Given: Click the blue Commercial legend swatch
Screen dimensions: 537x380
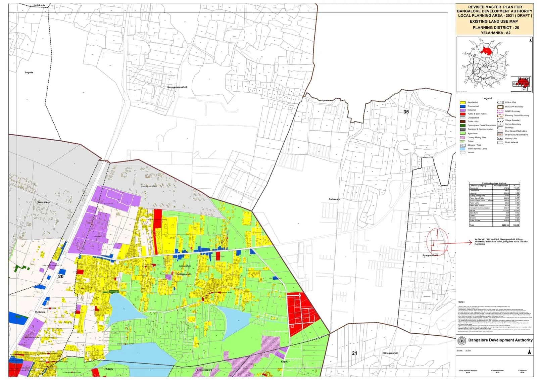Looking at the screenshot, I should [462, 106].
